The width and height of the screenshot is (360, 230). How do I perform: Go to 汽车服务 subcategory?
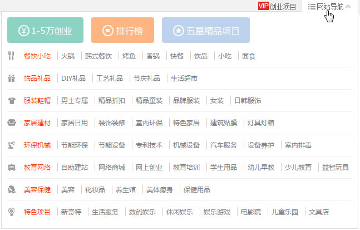pos(224,145)
